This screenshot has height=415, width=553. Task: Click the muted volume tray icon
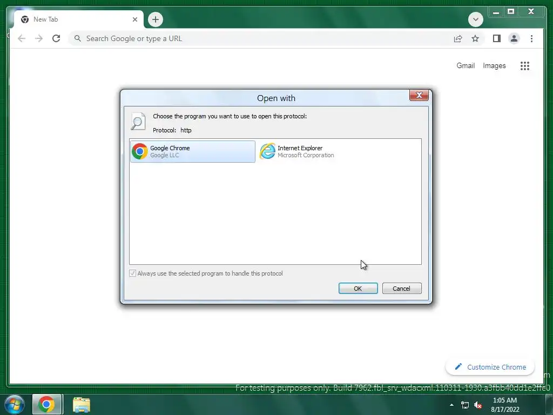[478, 405]
